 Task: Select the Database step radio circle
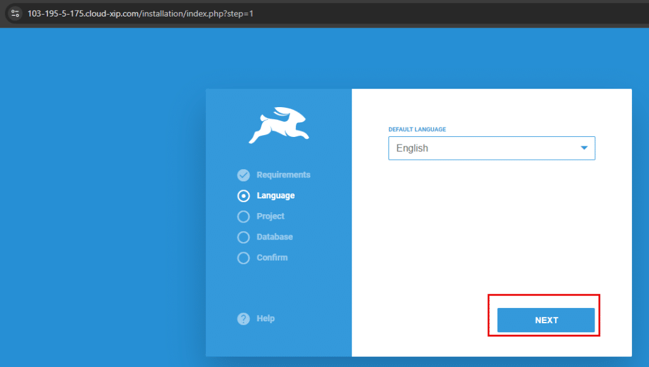pyautogui.click(x=243, y=237)
